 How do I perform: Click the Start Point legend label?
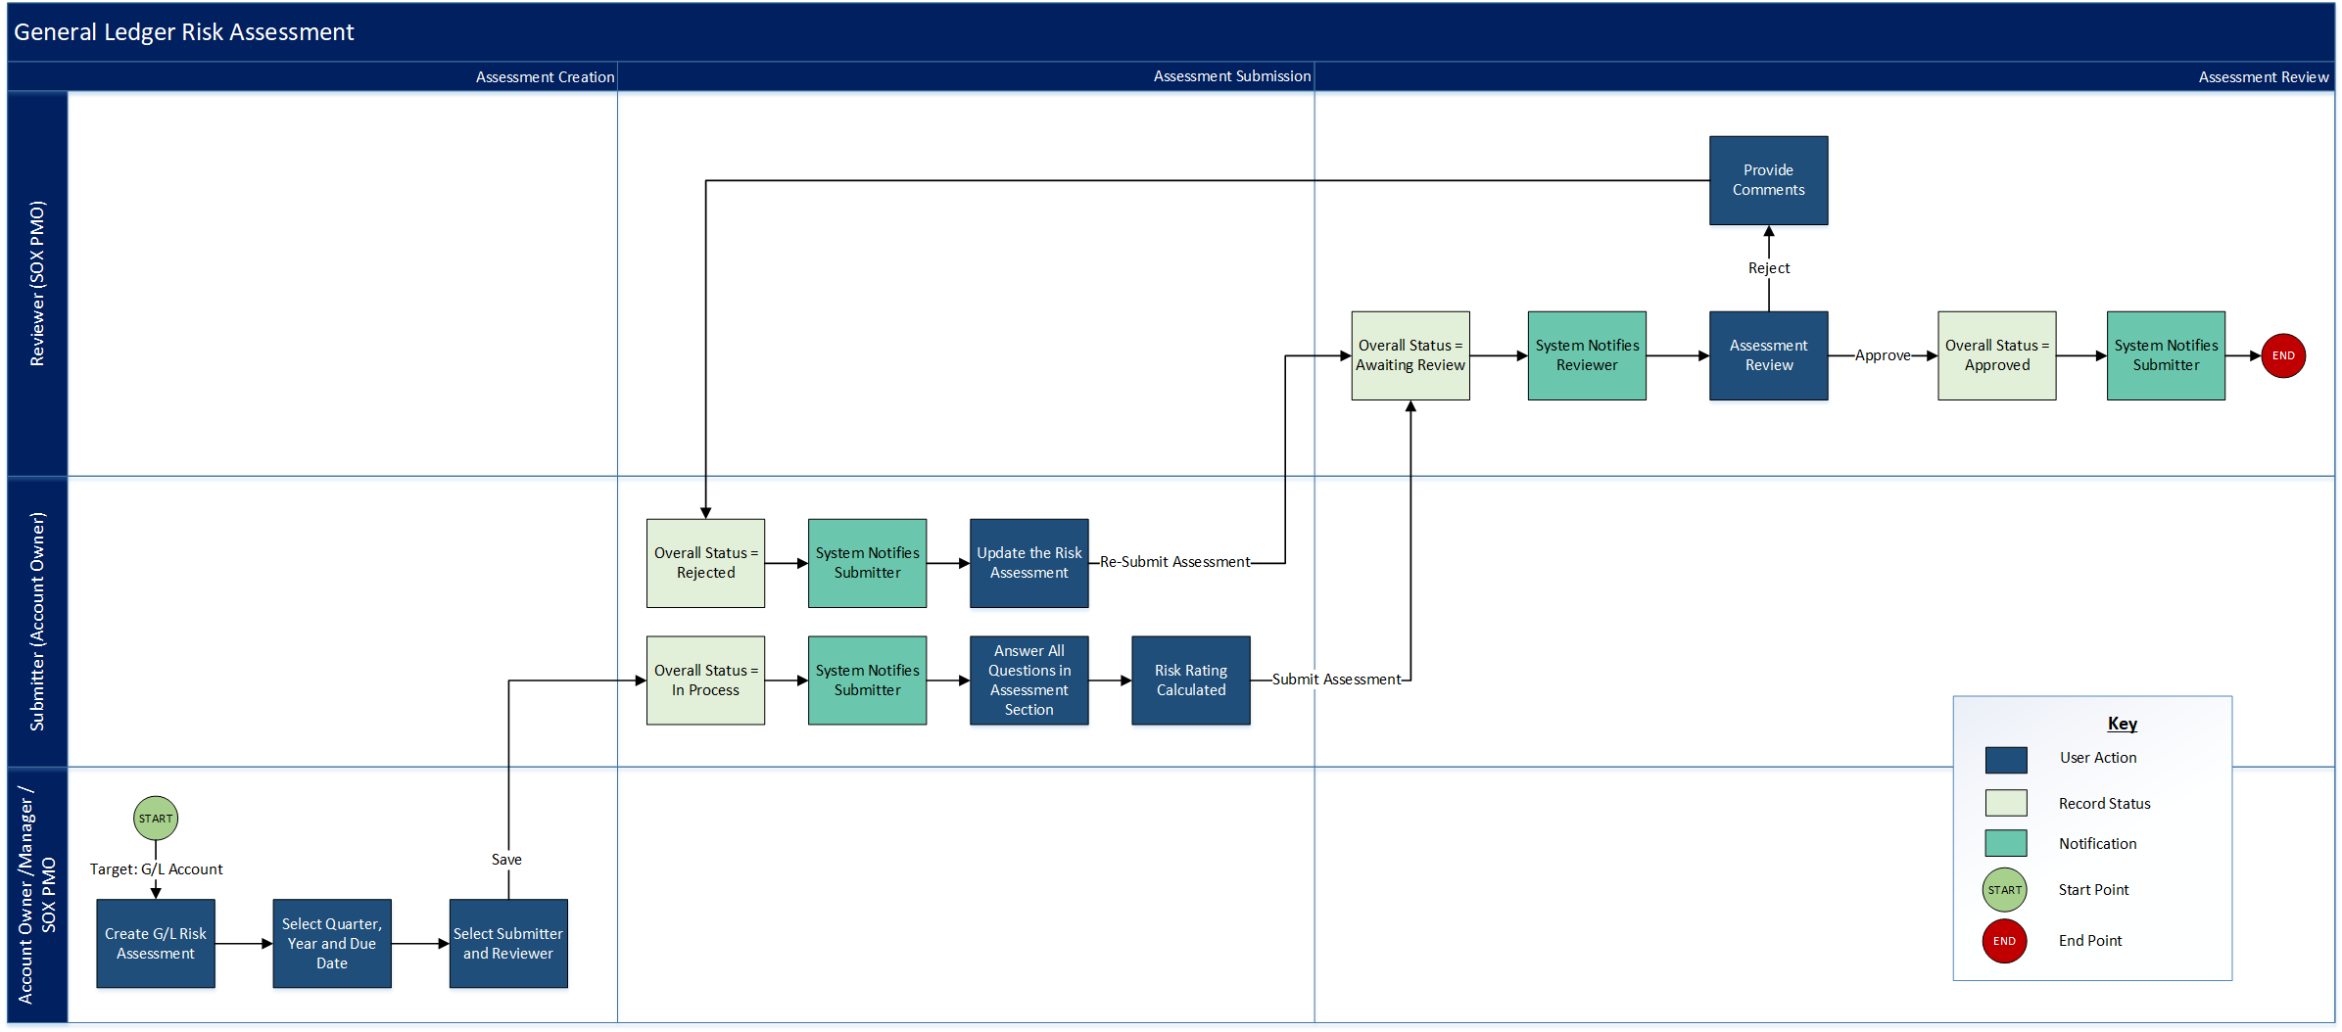[2094, 890]
